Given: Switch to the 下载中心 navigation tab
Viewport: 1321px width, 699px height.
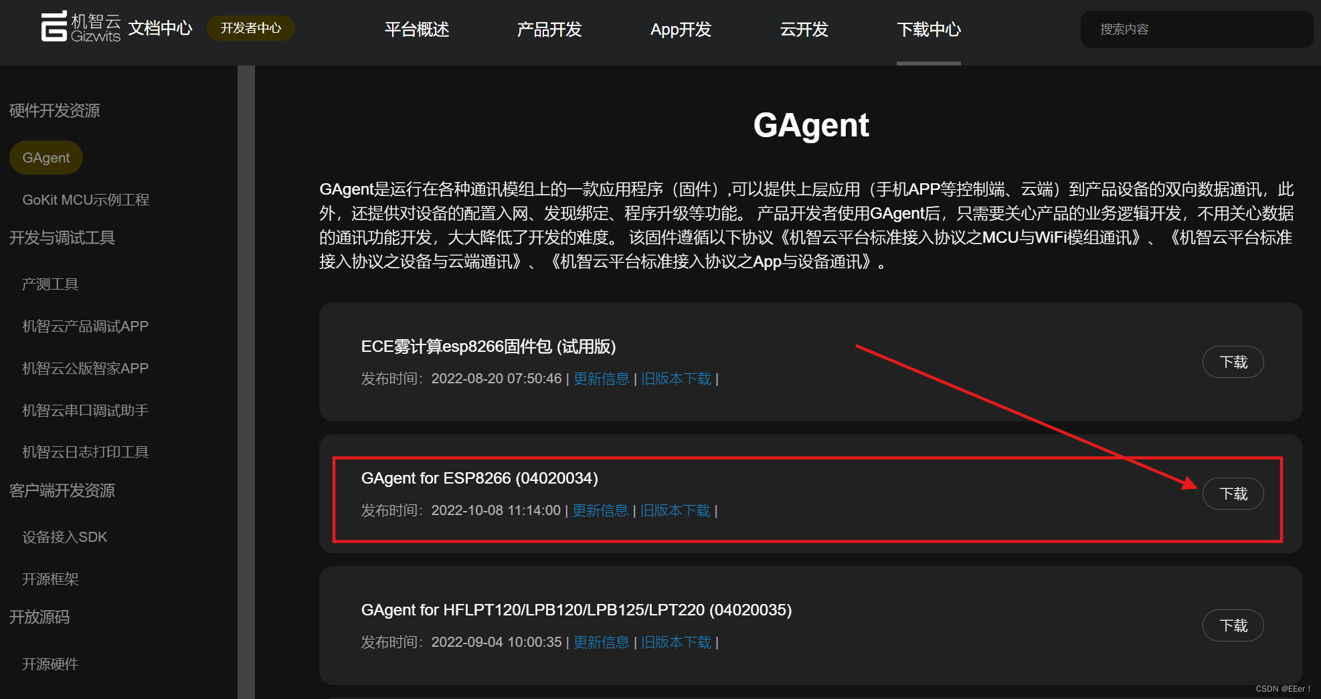Looking at the screenshot, I should pos(929,29).
